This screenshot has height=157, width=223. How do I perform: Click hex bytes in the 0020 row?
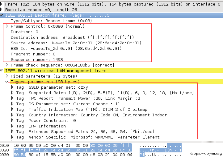point(73,150)
